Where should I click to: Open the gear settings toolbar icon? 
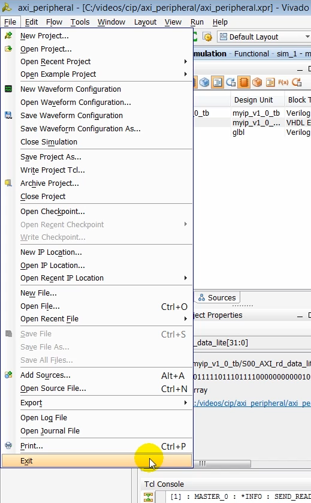tap(208, 37)
